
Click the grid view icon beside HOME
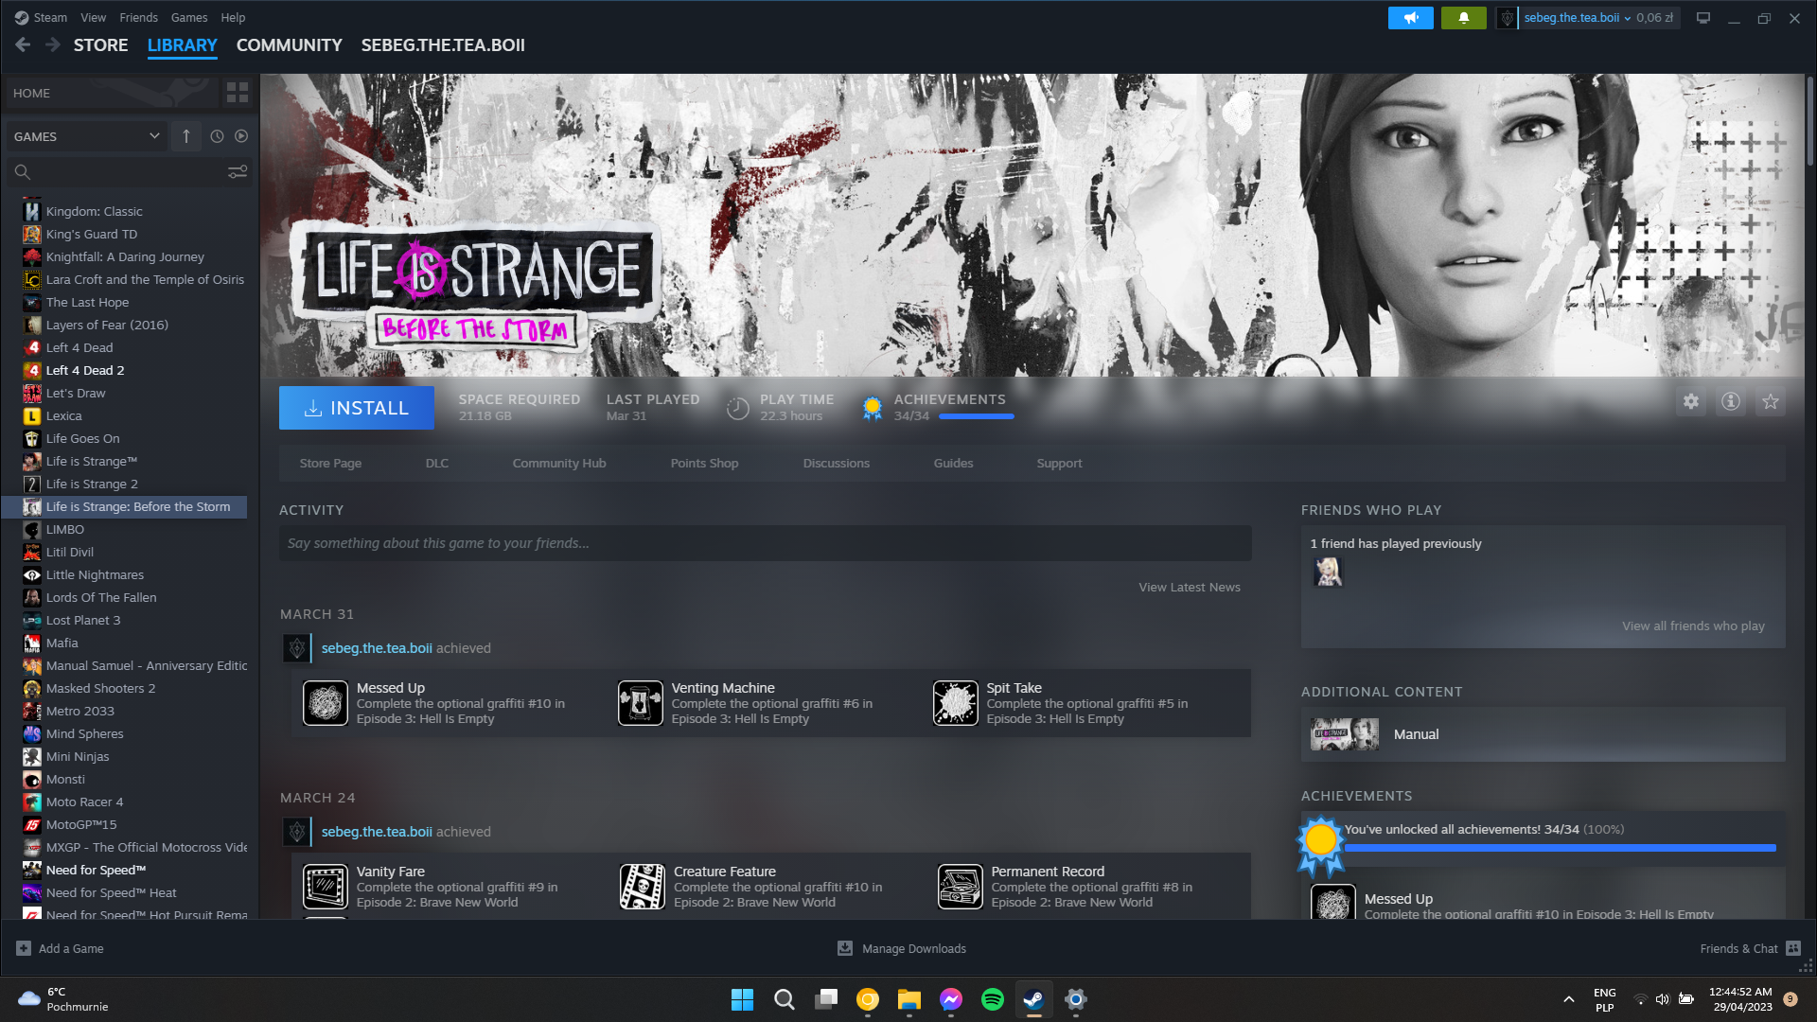tap(237, 93)
